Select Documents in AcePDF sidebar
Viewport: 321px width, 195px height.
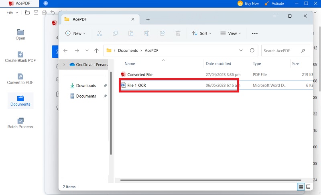point(20,101)
